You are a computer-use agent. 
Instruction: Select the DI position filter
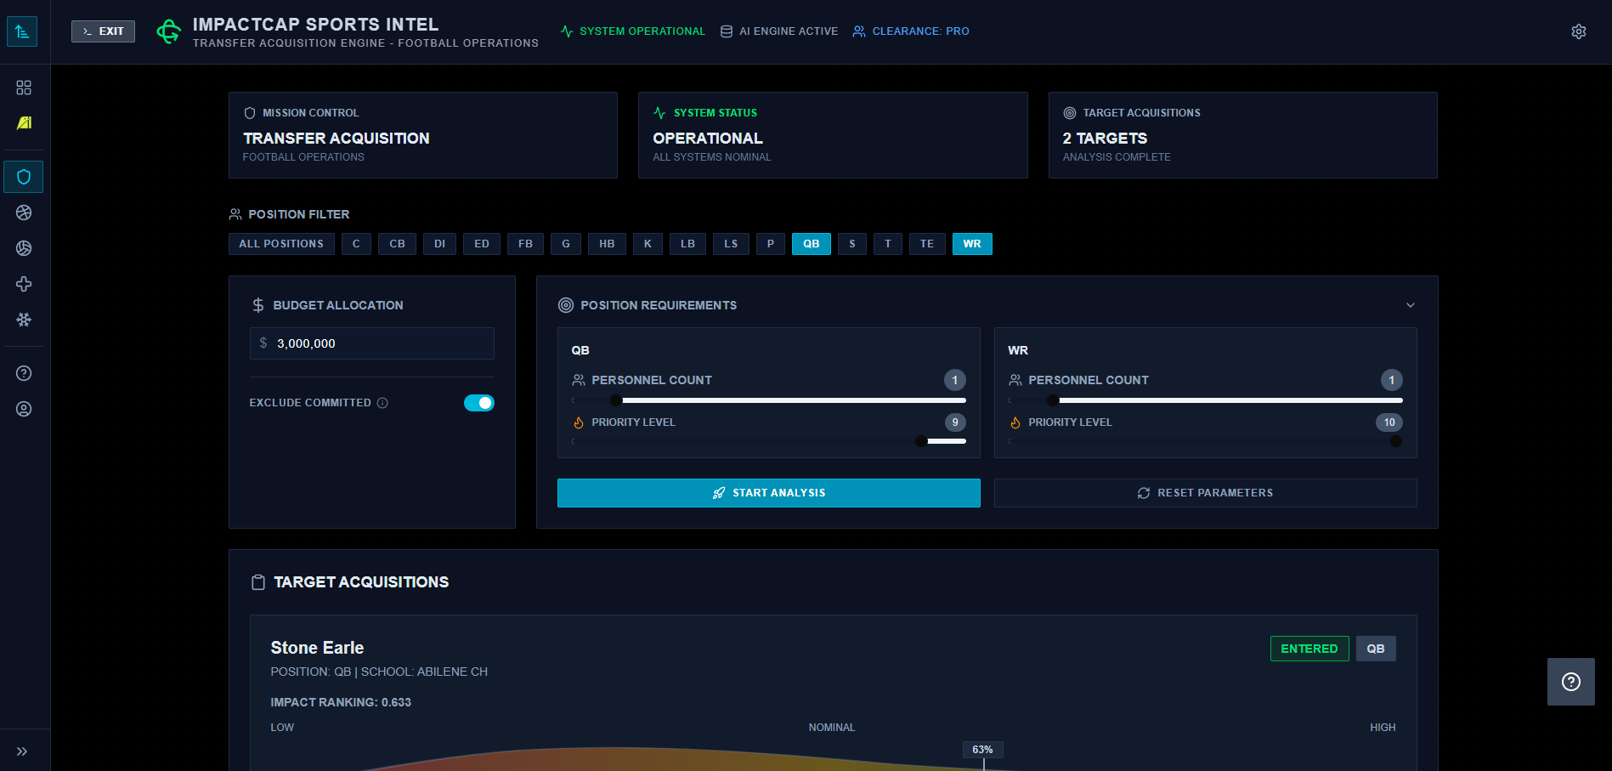[439, 244]
